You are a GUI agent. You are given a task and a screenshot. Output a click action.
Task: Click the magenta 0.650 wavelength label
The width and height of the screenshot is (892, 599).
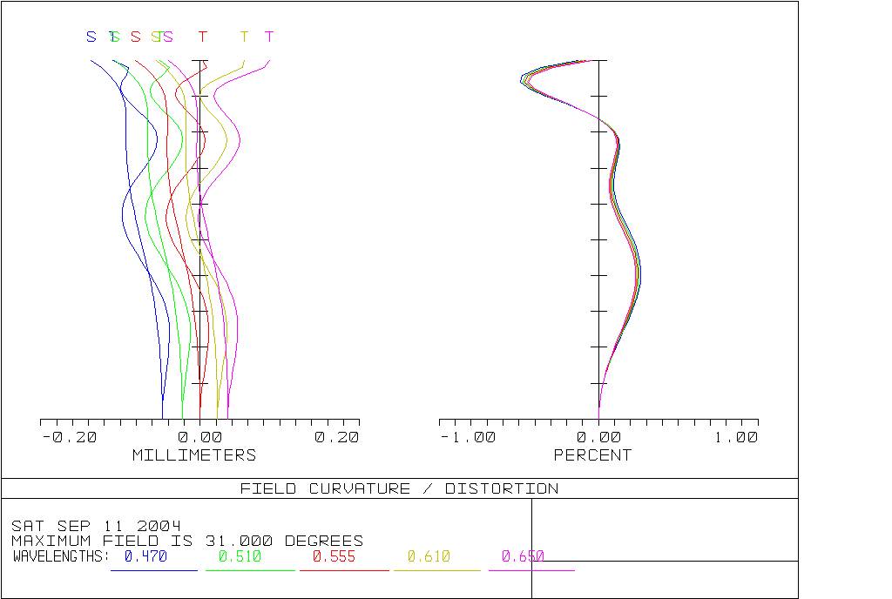(x=523, y=555)
